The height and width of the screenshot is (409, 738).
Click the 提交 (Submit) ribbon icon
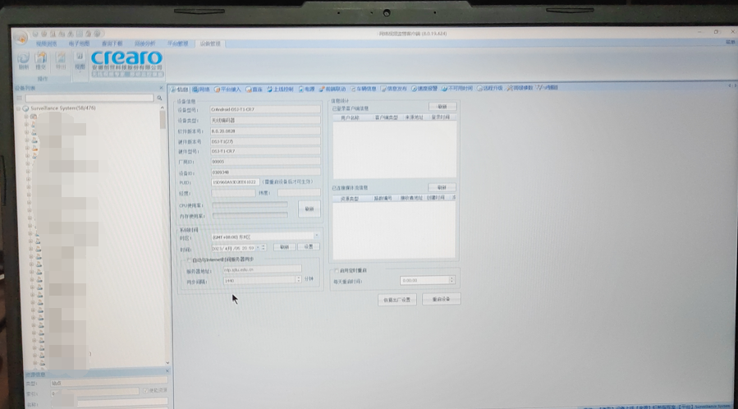[41, 60]
